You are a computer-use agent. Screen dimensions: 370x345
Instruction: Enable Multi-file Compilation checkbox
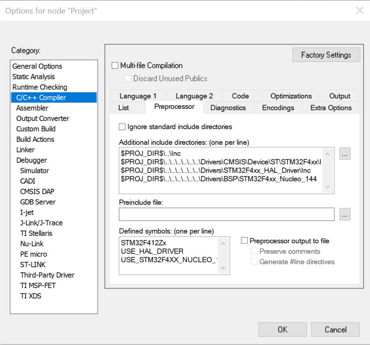click(x=115, y=66)
